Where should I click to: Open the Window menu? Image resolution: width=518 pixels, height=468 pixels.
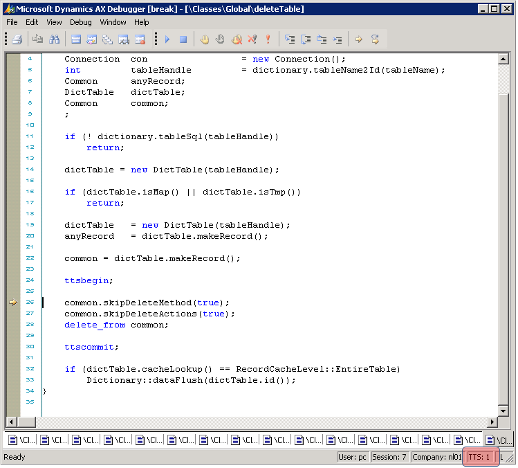pos(113,22)
